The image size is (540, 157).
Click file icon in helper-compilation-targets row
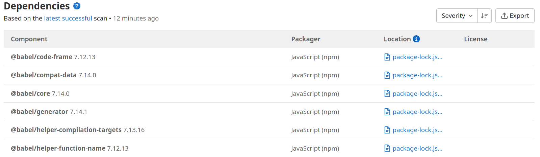(x=387, y=130)
